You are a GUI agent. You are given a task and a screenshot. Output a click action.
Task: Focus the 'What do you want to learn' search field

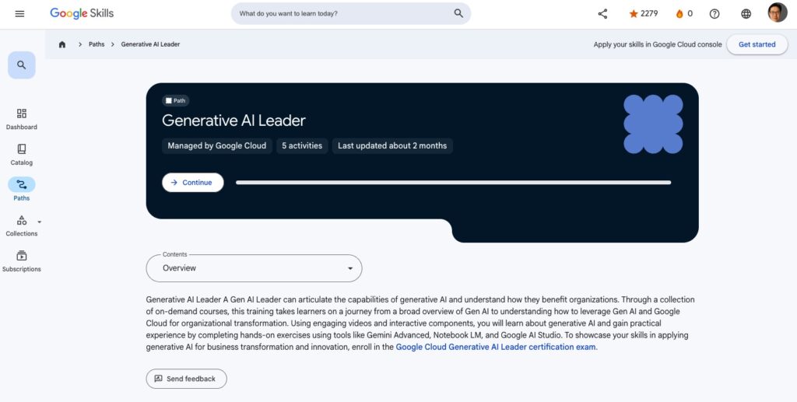pos(342,13)
